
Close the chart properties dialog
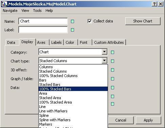161,4
